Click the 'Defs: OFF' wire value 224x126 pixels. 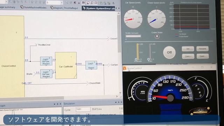(x=27, y=83)
